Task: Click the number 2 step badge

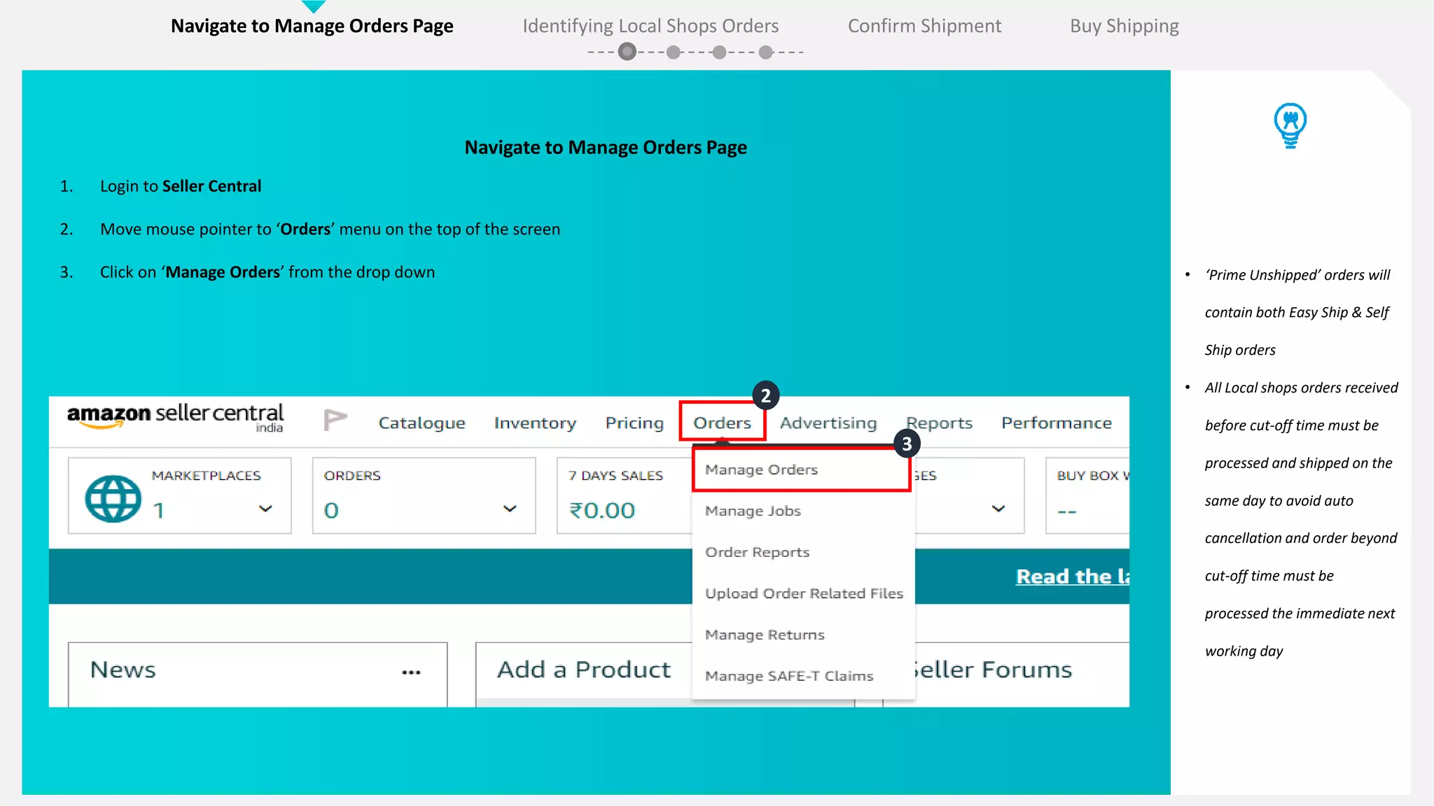Action: click(765, 396)
